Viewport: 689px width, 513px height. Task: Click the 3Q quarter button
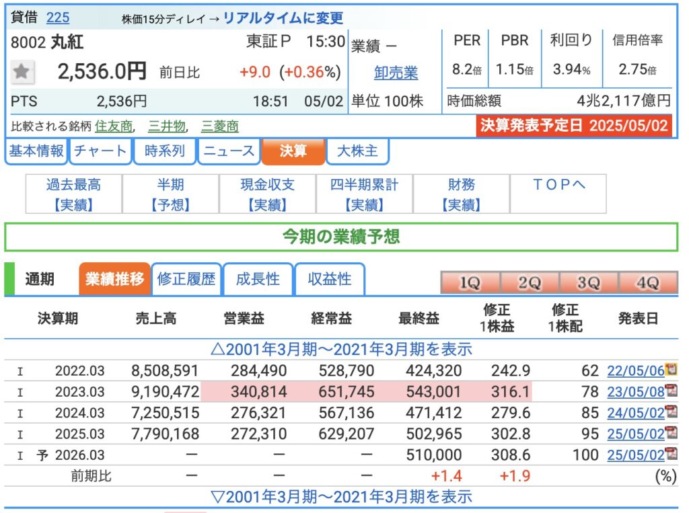[x=588, y=283]
